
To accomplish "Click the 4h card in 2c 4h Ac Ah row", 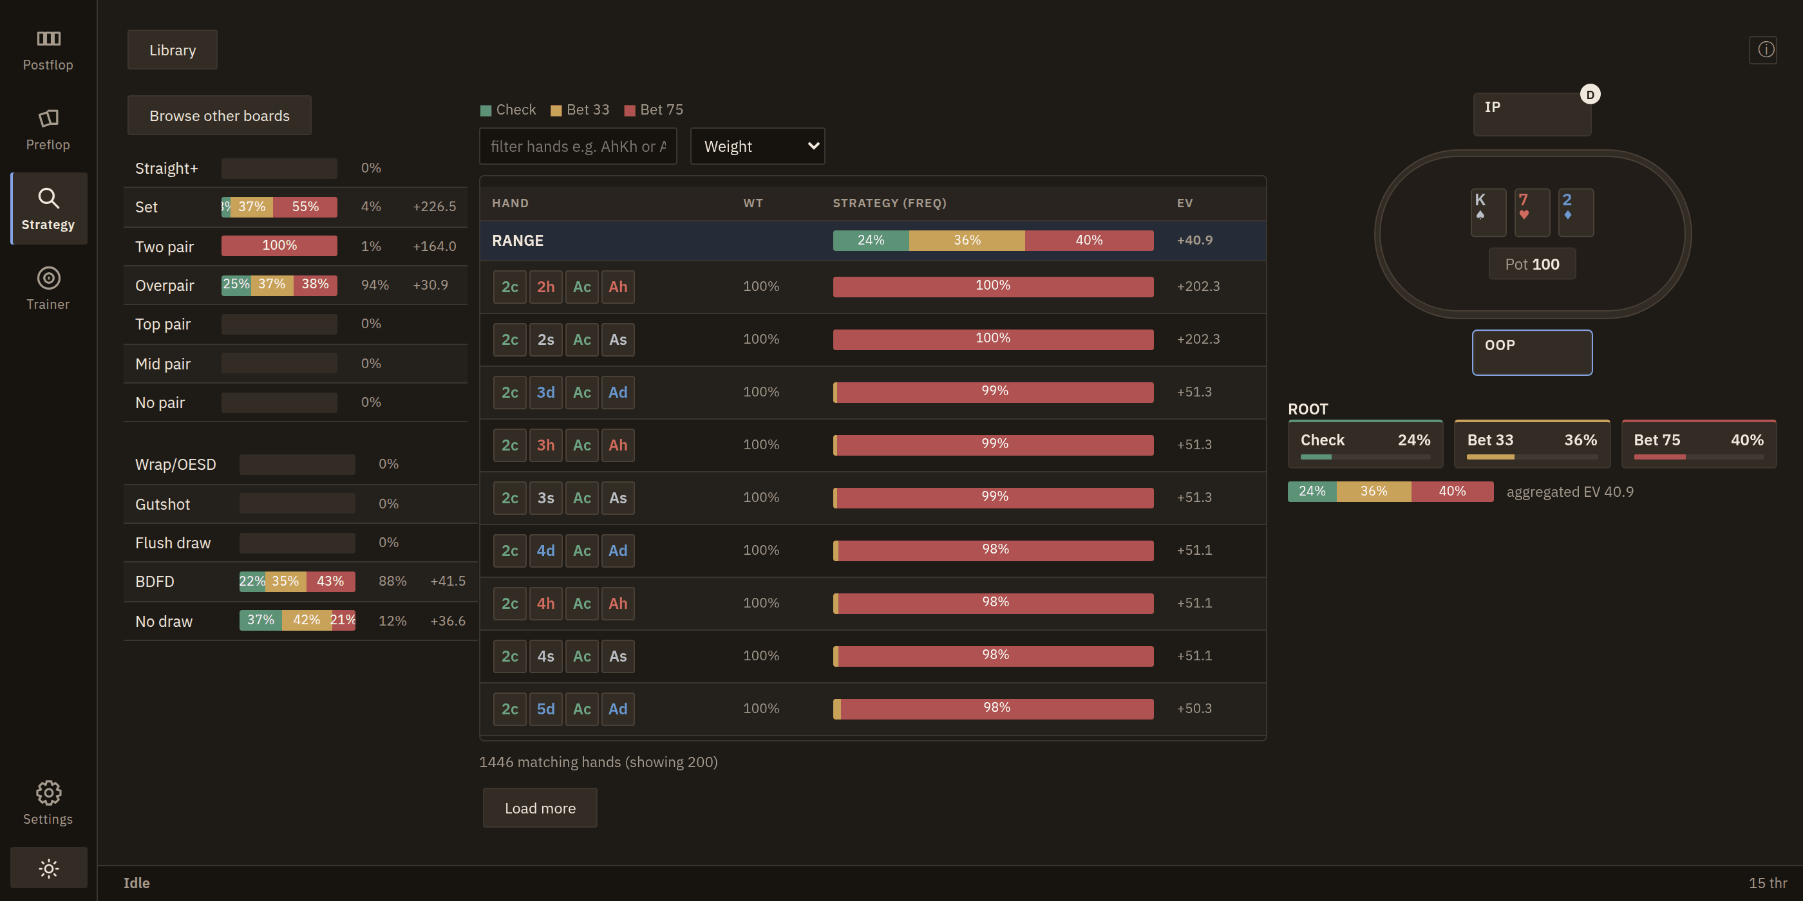I will pyautogui.click(x=546, y=604).
